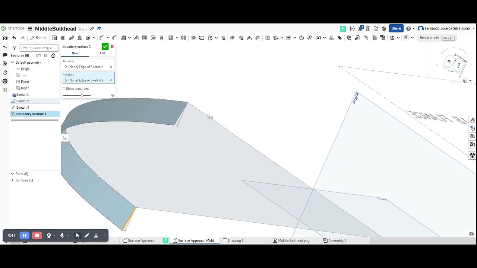
Task: Select the Chamfer tool
Action: (x=115, y=38)
